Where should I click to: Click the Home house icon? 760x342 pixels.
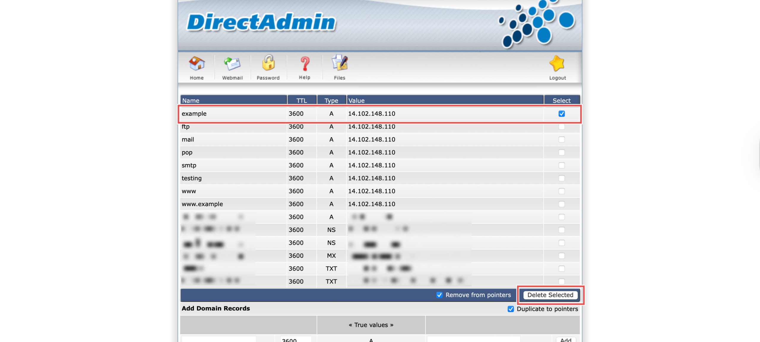197,63
